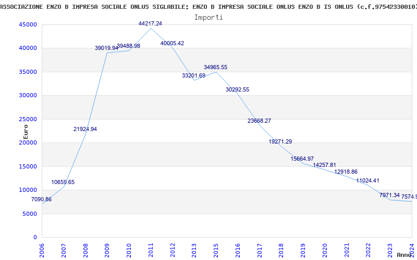Select the 2018 year label
The height and width of the screenshot is (260, 417).
point(281,251)
